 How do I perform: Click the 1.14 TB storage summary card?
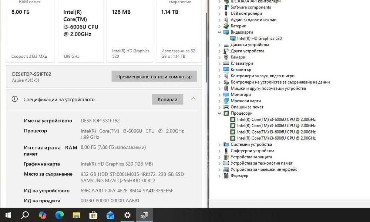pyautogui.click(x=179, y=31)
